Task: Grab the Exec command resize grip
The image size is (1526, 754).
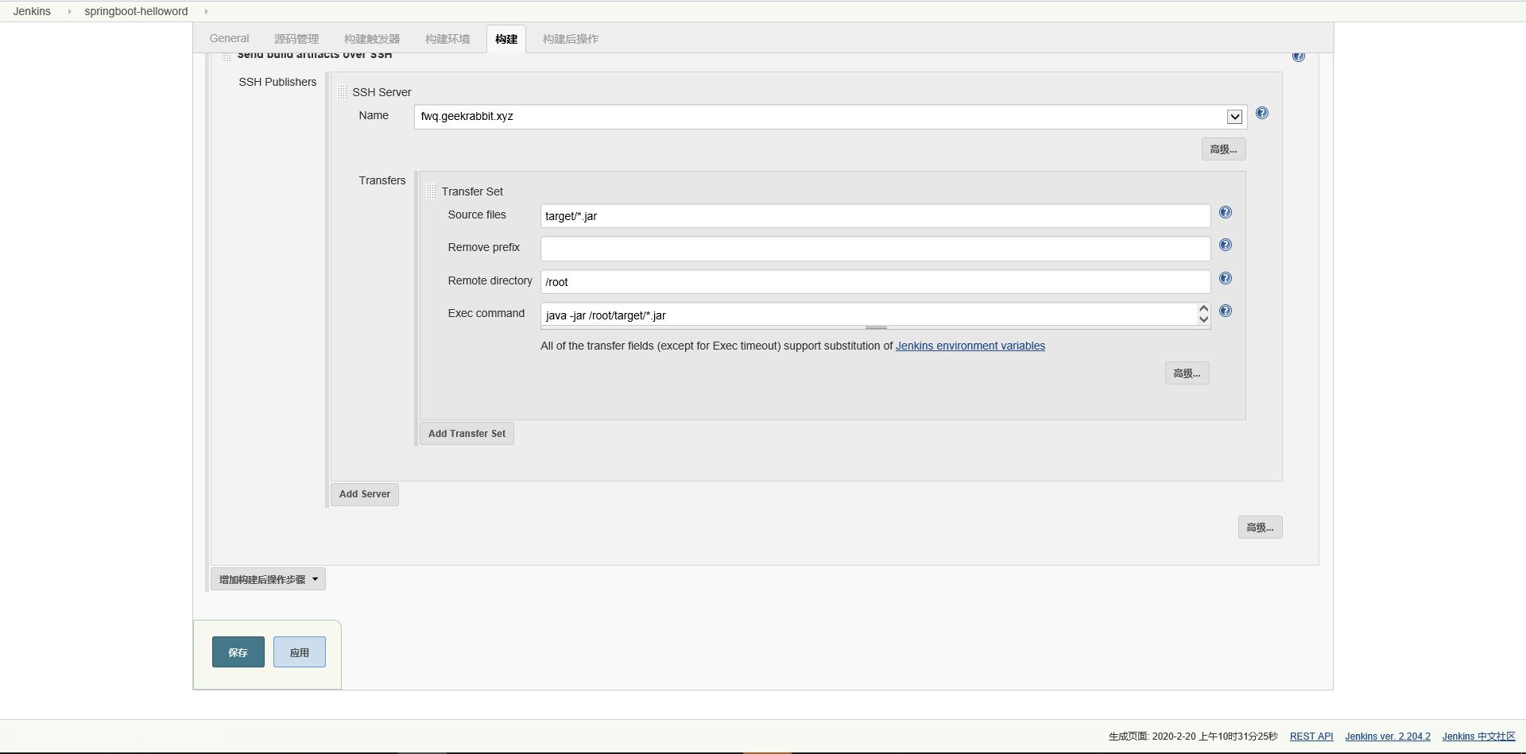Action: coord(876,327)
